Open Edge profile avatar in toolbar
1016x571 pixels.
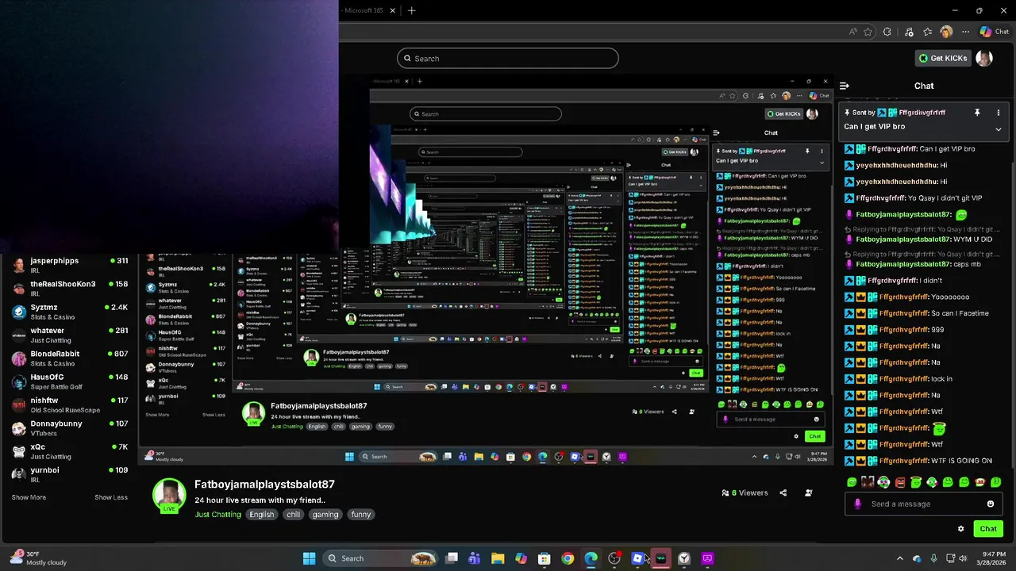[946, 32]
